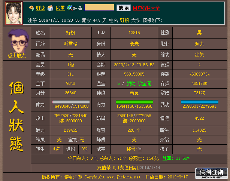Click the 侠剑江湖 JHCHINA.NET logo
Image resolution: width=230 pixels, height=181 pixels.
(x=212, y=174)
